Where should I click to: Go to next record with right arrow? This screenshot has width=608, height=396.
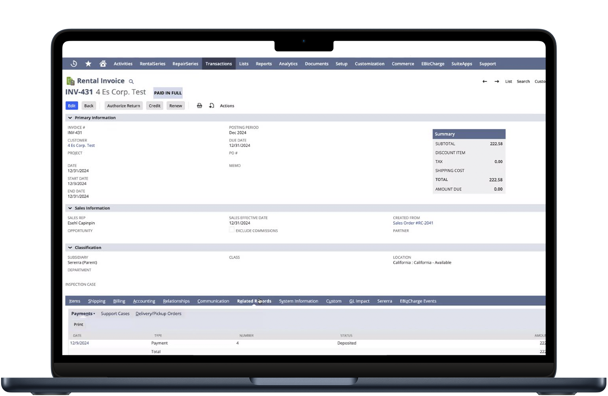[x=497, y=81]
